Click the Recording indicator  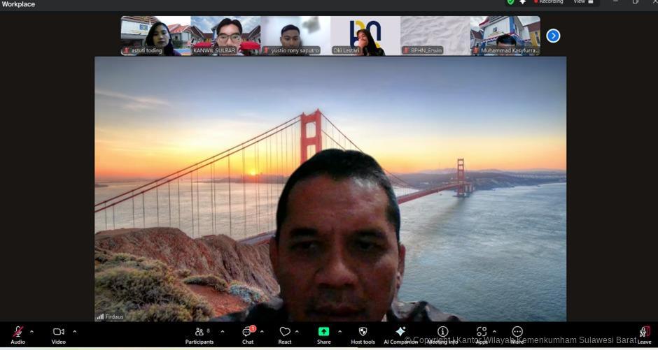547,2
